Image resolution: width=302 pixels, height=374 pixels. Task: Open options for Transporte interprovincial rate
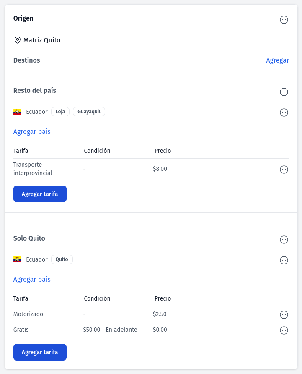tap(284, 170)
